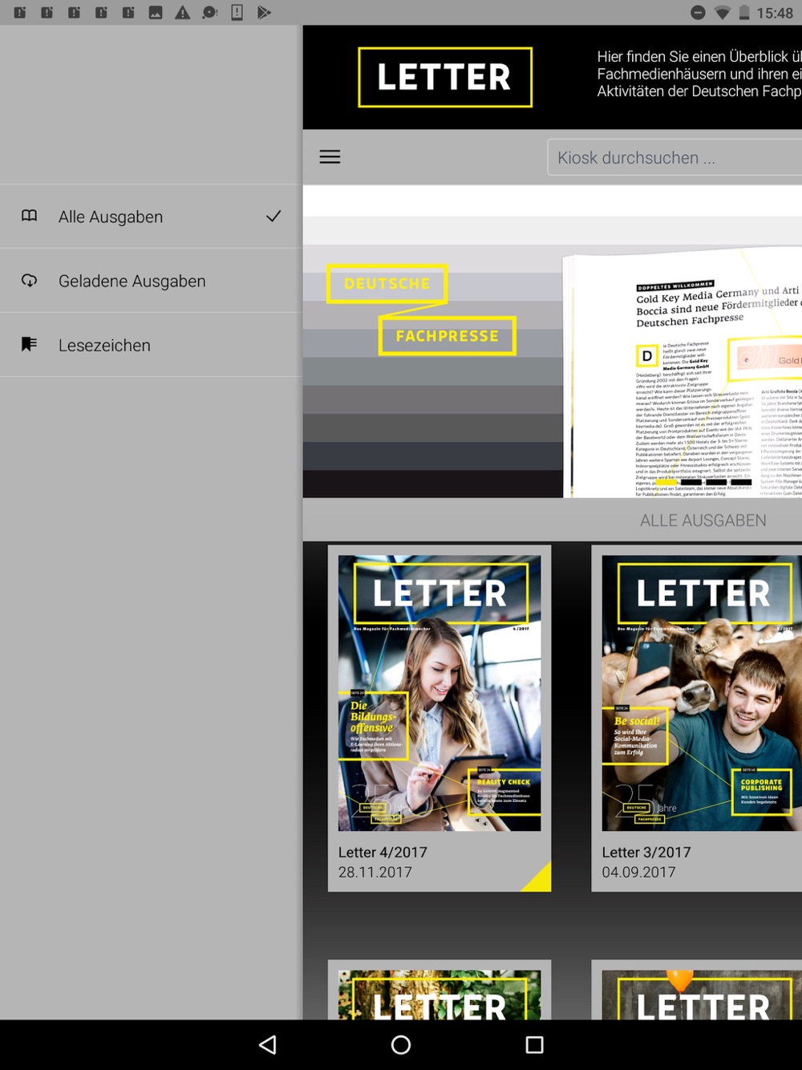Tap the clock showing "15:48"
Viewport: 802px width, 1070px height.
coord(775,13)
